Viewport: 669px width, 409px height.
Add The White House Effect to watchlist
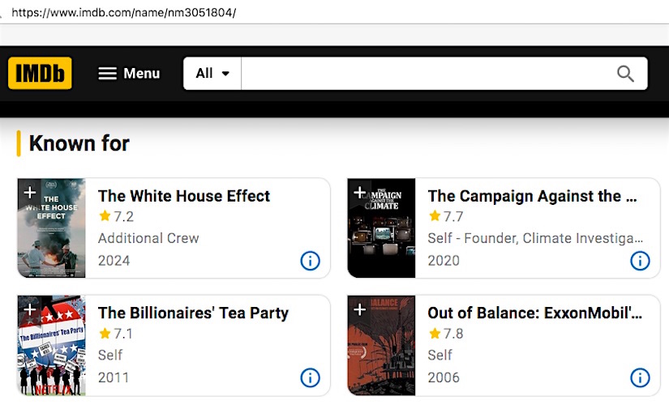click(x=29, y=193)
